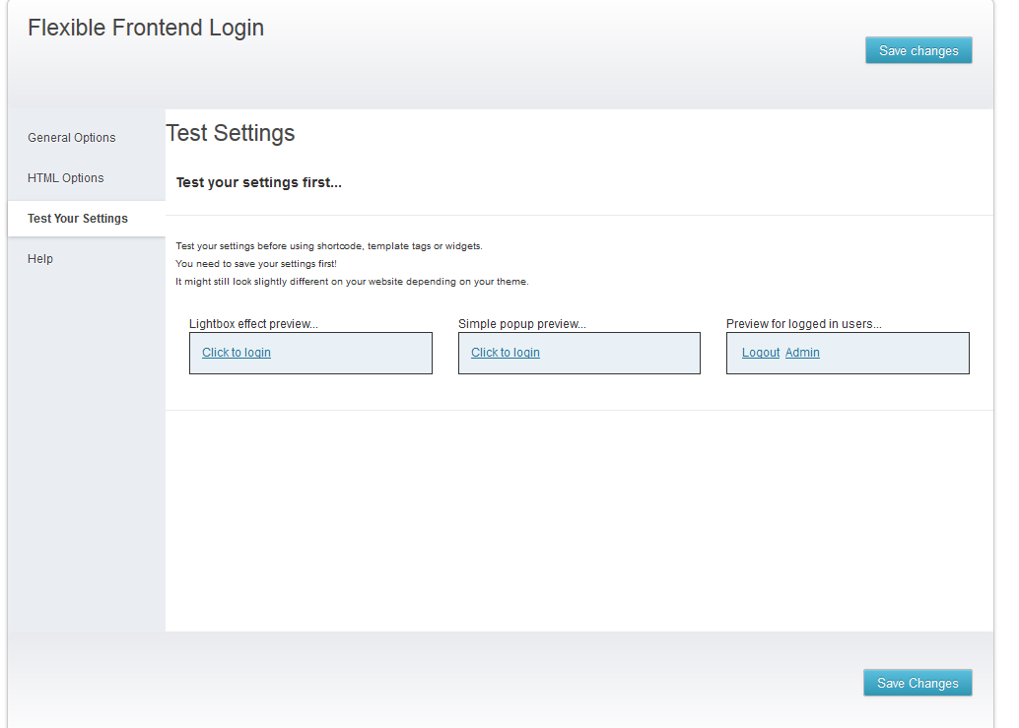Switch to the HTML Options tab
Screen dimensions: 1019x728
(x=66, y=178)
